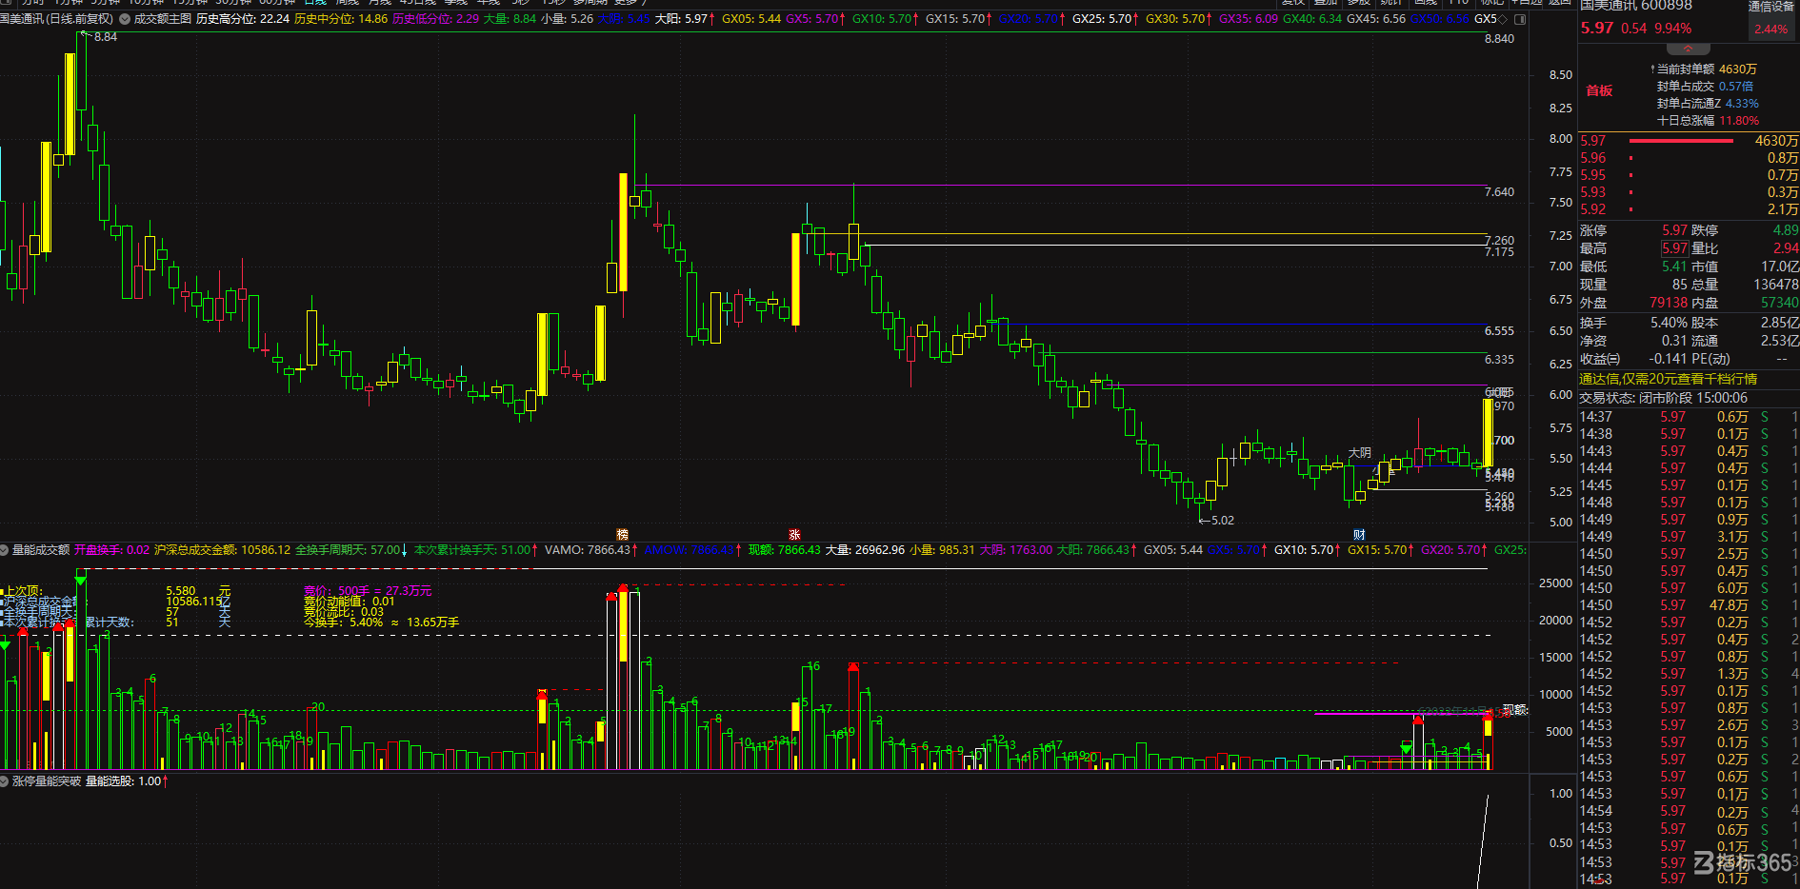
Task: Click the 量比 value 2.94
Action: 1786,248
